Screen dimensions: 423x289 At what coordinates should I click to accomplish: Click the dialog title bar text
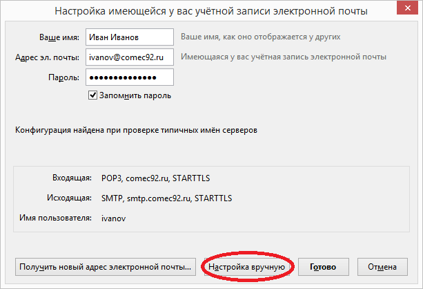(x=211, y=10)
